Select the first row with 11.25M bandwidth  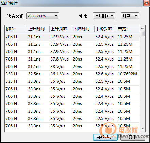pos(72,37)
